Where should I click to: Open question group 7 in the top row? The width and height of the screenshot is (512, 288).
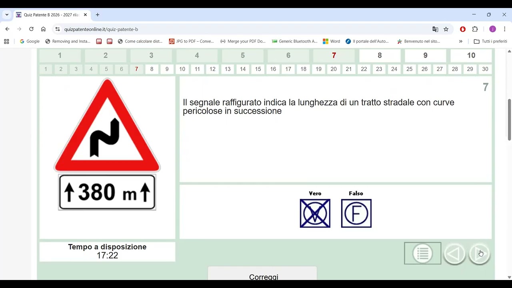[334, 56]
